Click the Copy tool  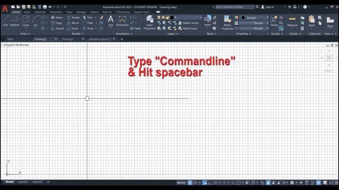tap(57, 23)
